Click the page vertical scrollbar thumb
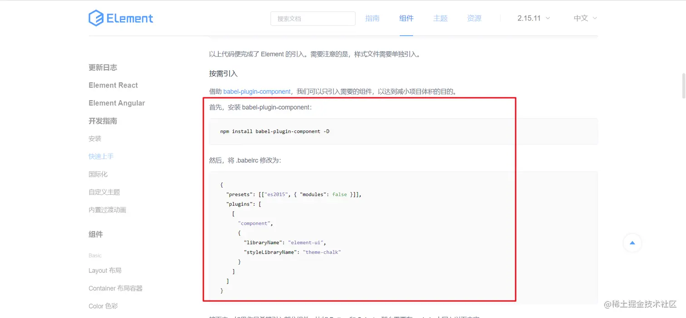The image size is (686, 318). point(683,85)
